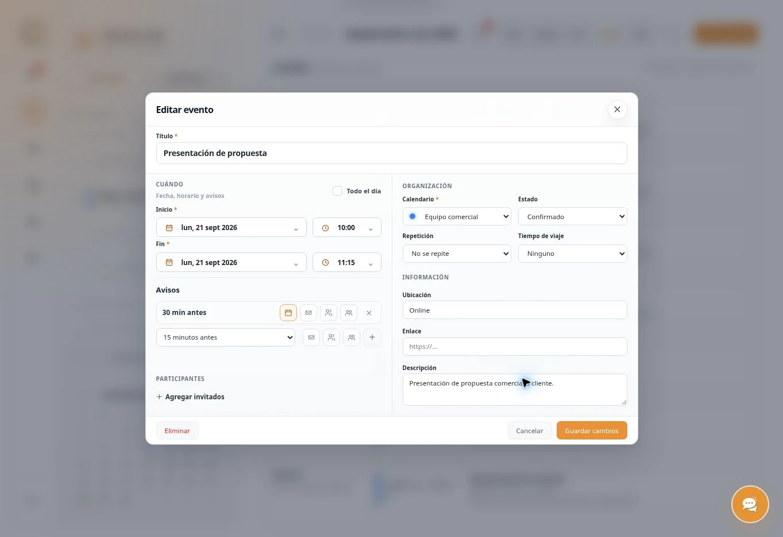This screenshot has width=783, height=537.
Task: Expand the Estado Confirmado dropdown
Action: (x=572, y=216)
